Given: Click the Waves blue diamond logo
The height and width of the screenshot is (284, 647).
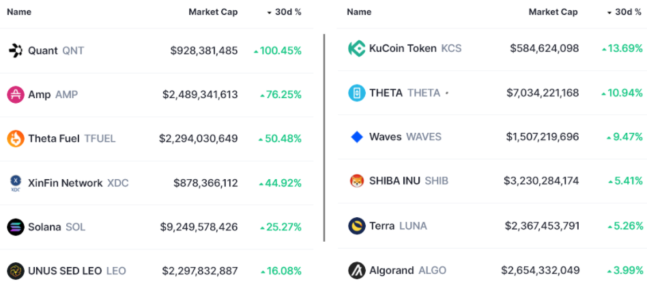Looking at the screenshot, I should (x=356, y=137).
